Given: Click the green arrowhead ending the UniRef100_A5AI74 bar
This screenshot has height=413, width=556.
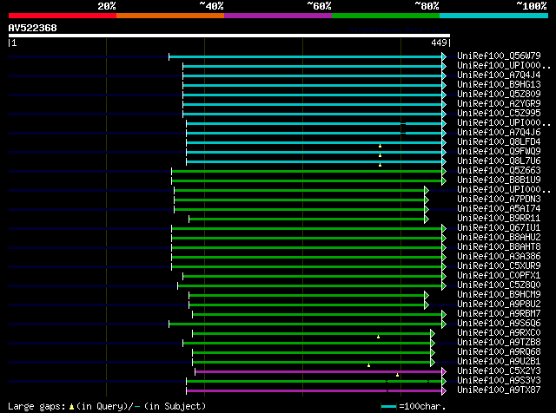Looking at the screenshot, I should (427, 210).
